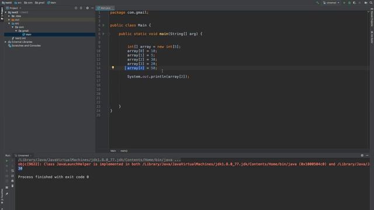
Task: Click the package com.gmail line in the editor
Action: (x=129, y=12)
